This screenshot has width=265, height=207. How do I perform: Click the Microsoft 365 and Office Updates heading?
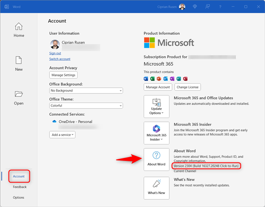pyautogui.click(x=203, y=98)
